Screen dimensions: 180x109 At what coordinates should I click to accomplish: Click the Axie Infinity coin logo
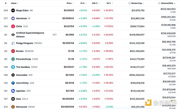13,83
